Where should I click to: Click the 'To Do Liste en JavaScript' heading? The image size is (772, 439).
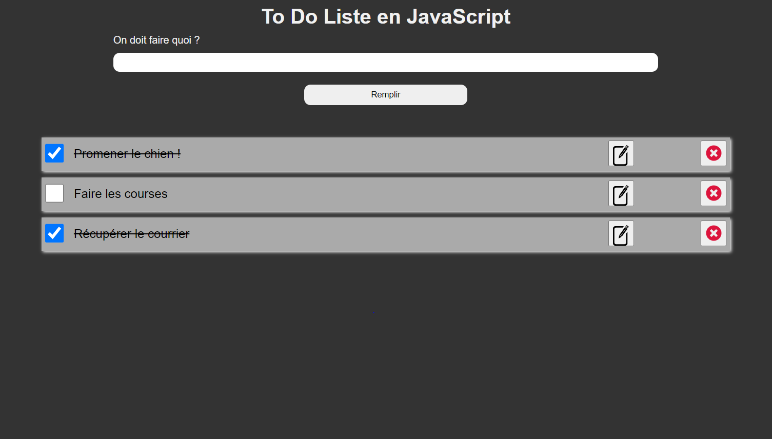tap(386, 16)
